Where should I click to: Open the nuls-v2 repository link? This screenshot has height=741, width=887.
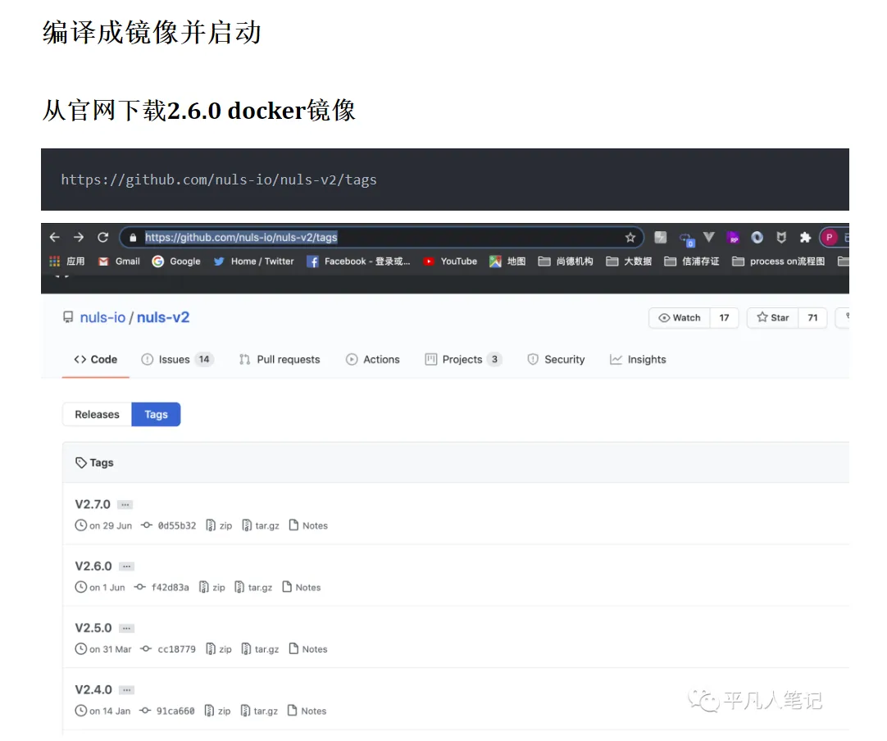(163, 317)
